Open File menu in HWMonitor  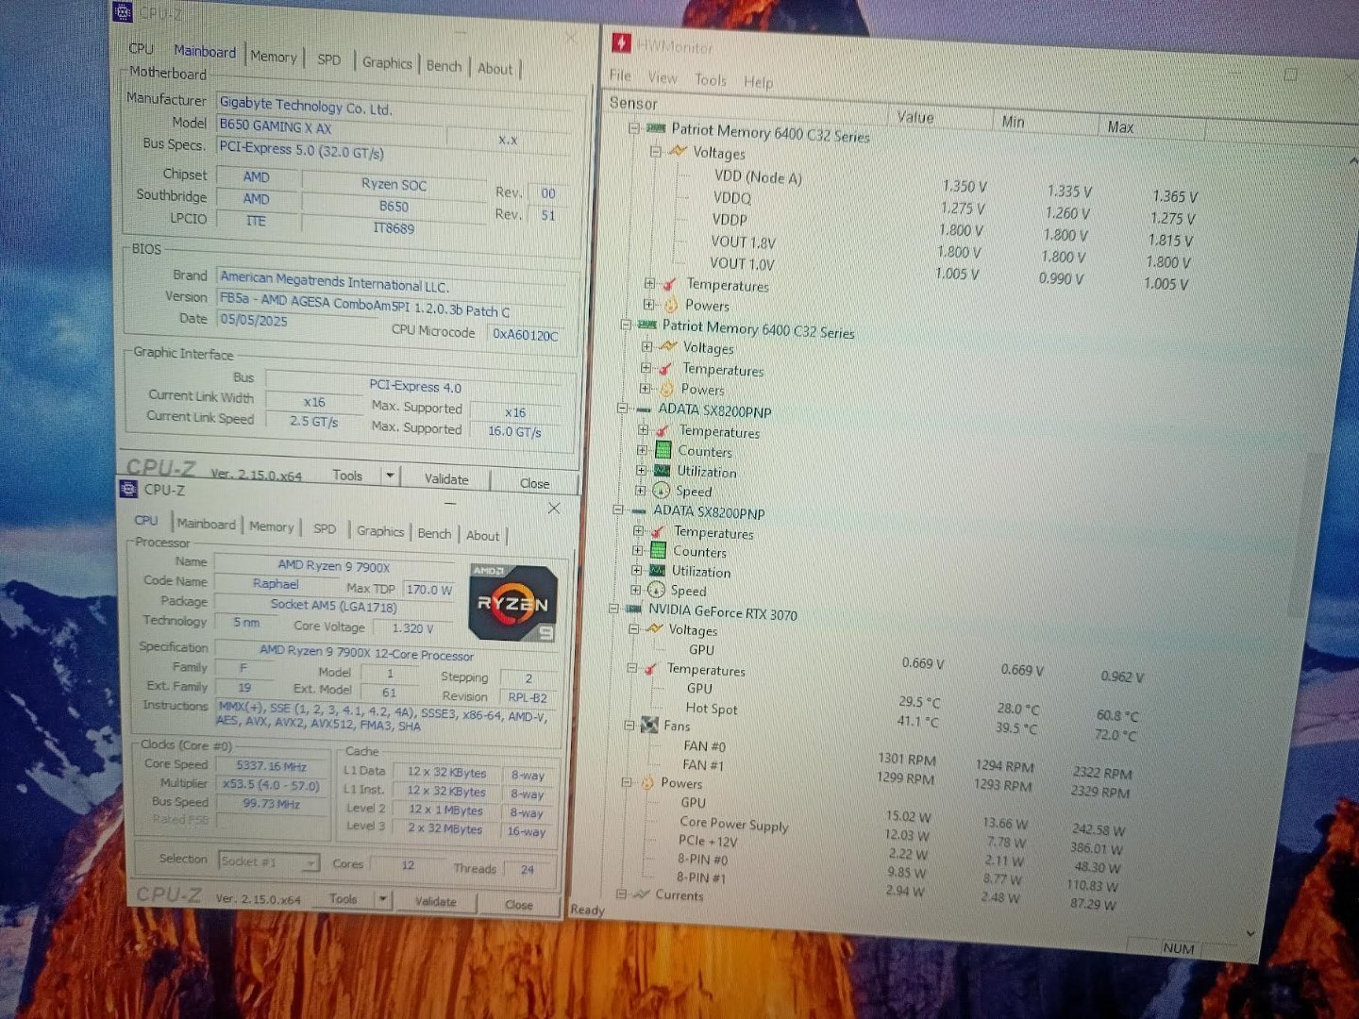pos(620,75)
